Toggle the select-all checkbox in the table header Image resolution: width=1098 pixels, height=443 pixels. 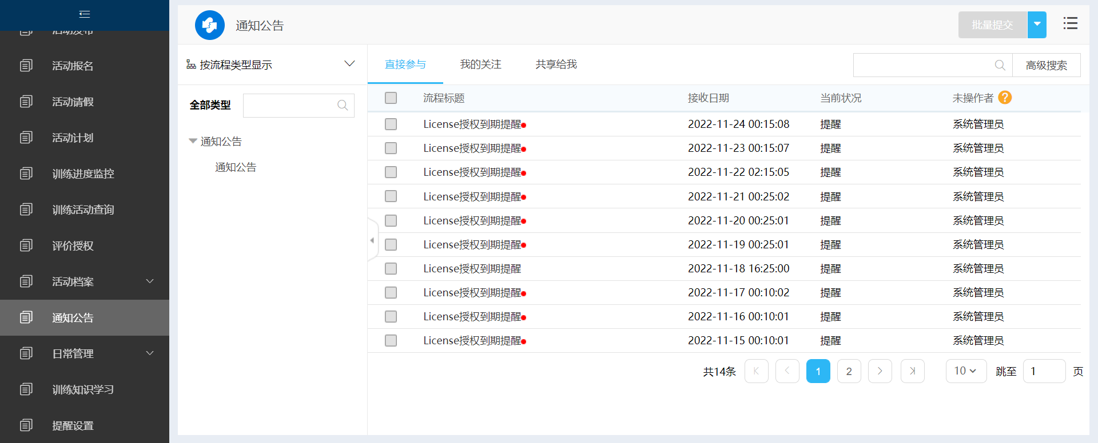point(391,98)
